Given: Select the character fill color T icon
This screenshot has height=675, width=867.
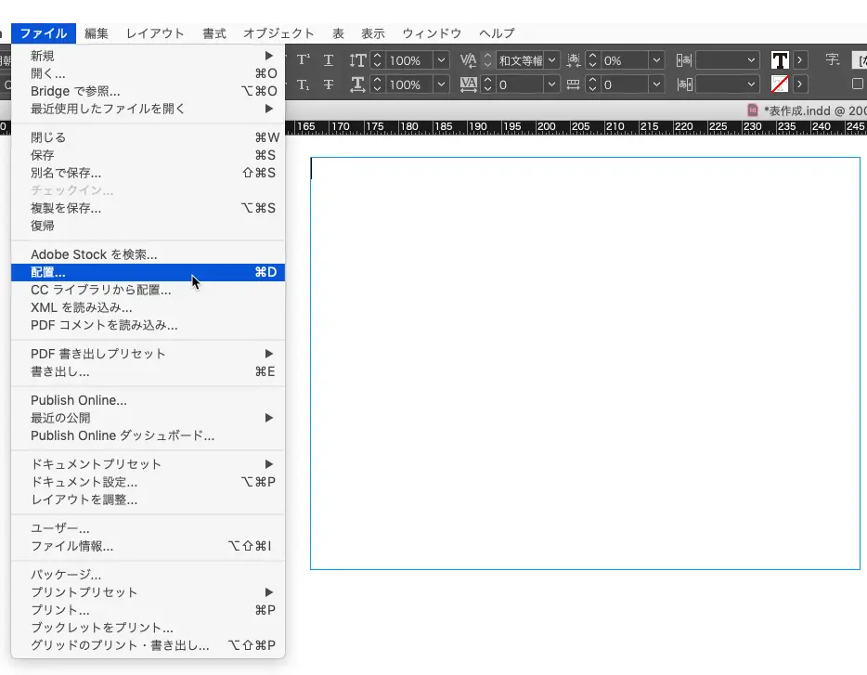Looking at the screenshot, I should tap(780, 61).
